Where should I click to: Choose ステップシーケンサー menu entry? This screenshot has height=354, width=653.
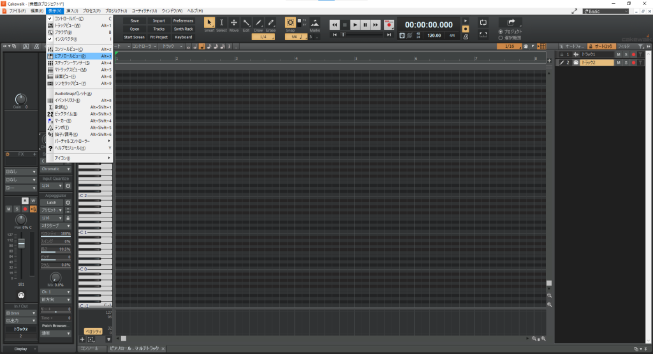(80, 63)
